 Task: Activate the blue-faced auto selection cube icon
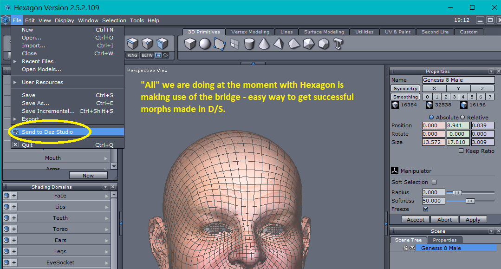(x=163, y=44)
